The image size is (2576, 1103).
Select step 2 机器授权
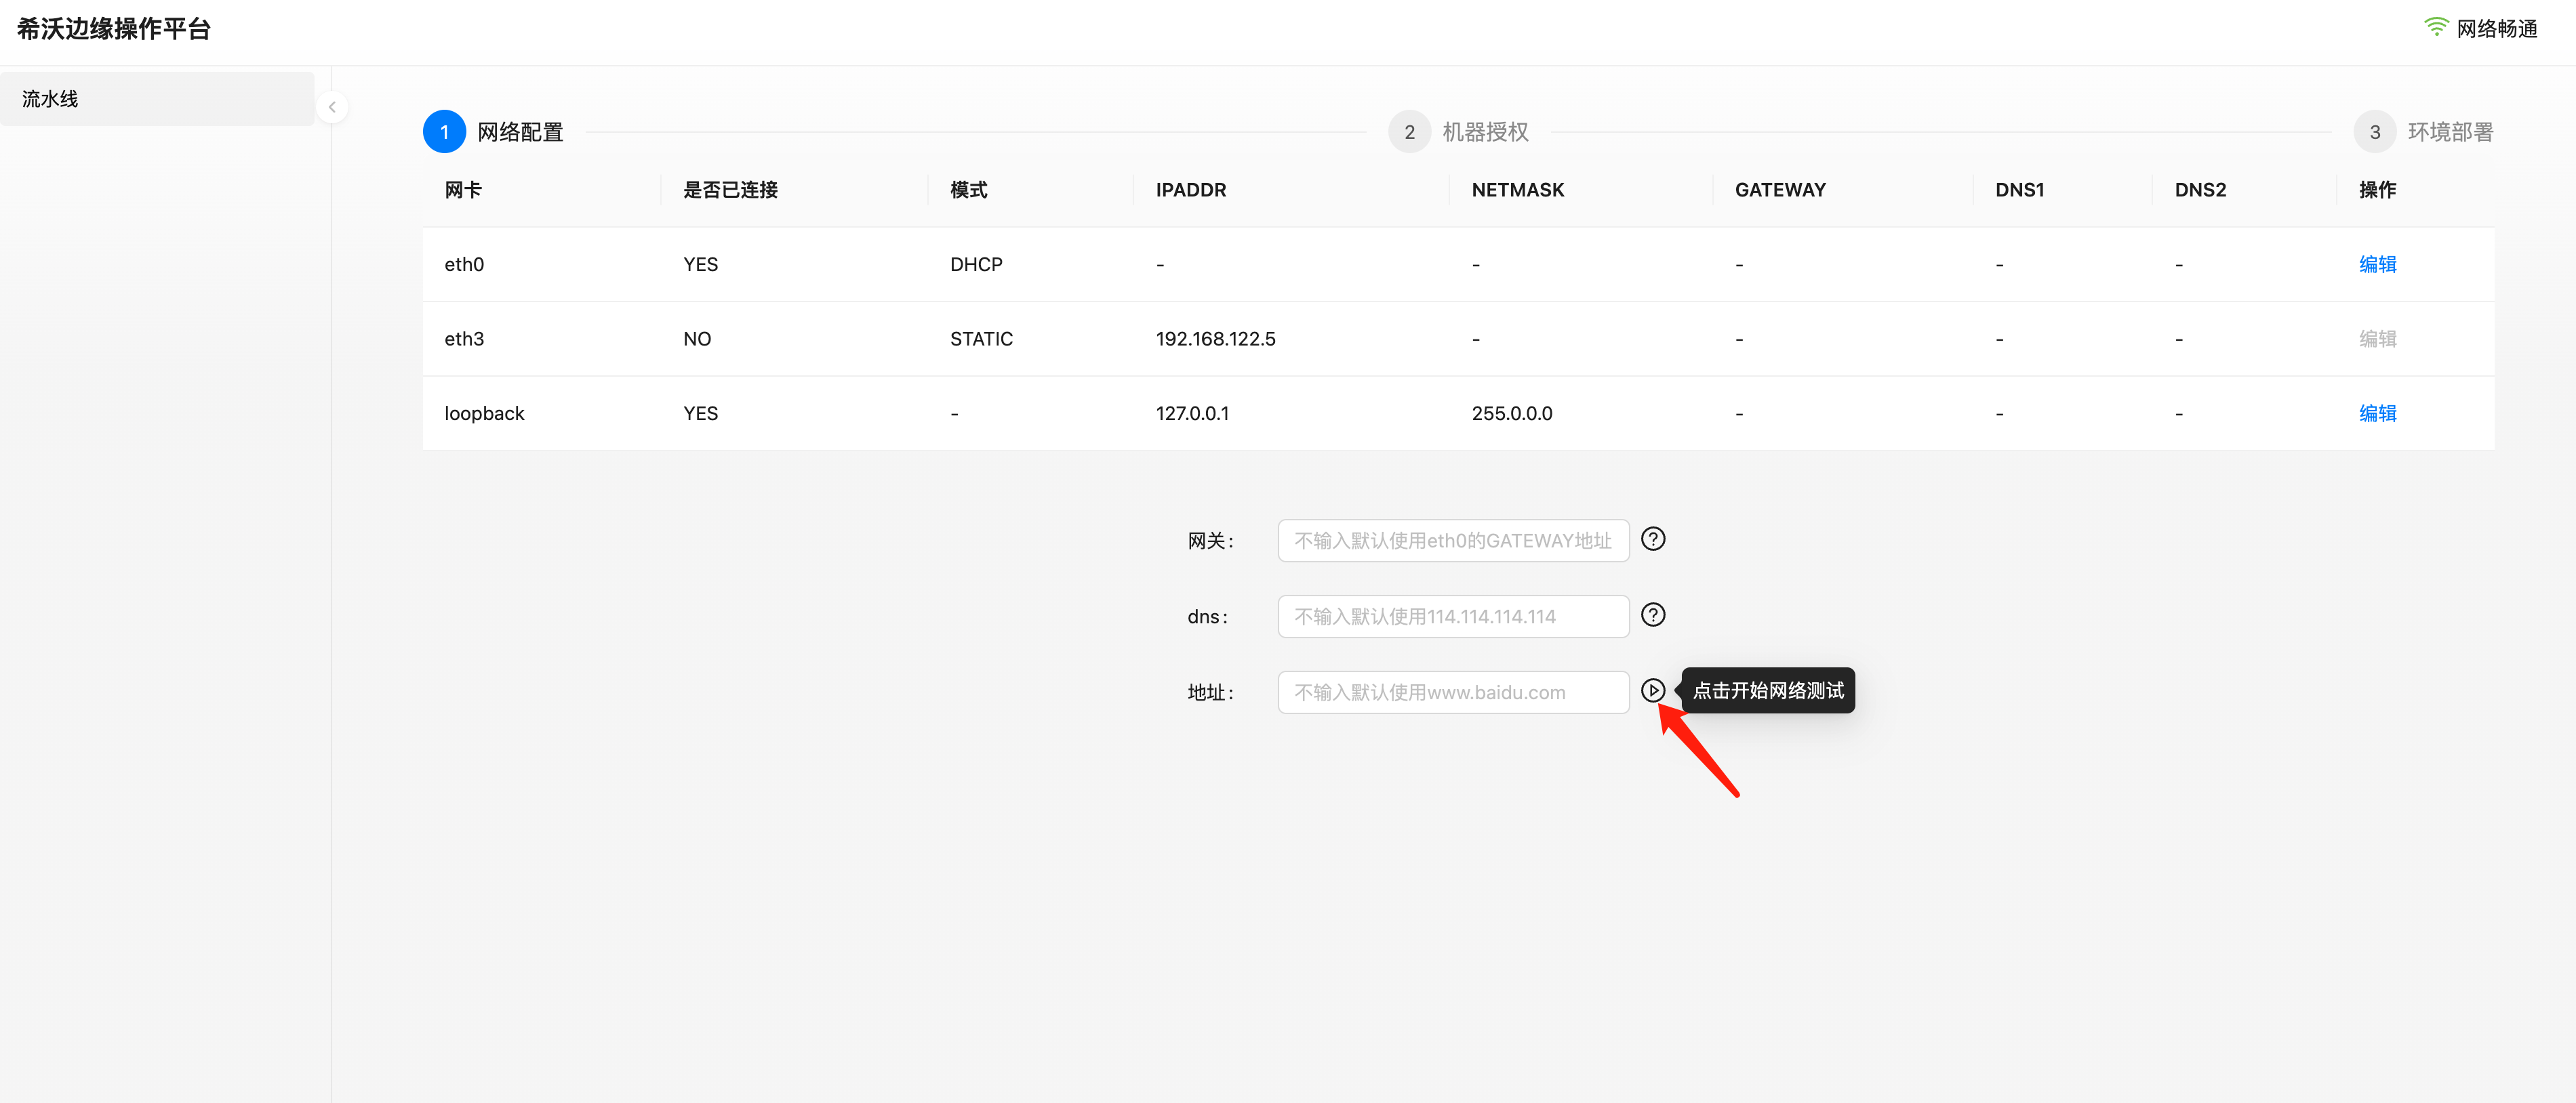click(1458, 132)
